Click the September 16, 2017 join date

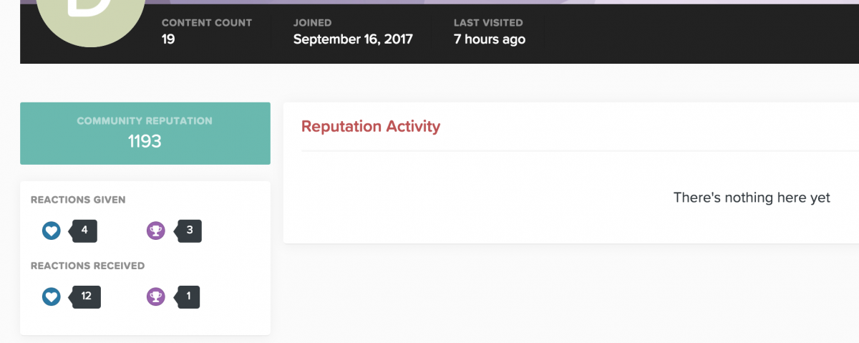(x=353, y=39)
